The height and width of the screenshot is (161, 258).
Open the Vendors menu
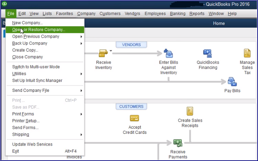132,14
